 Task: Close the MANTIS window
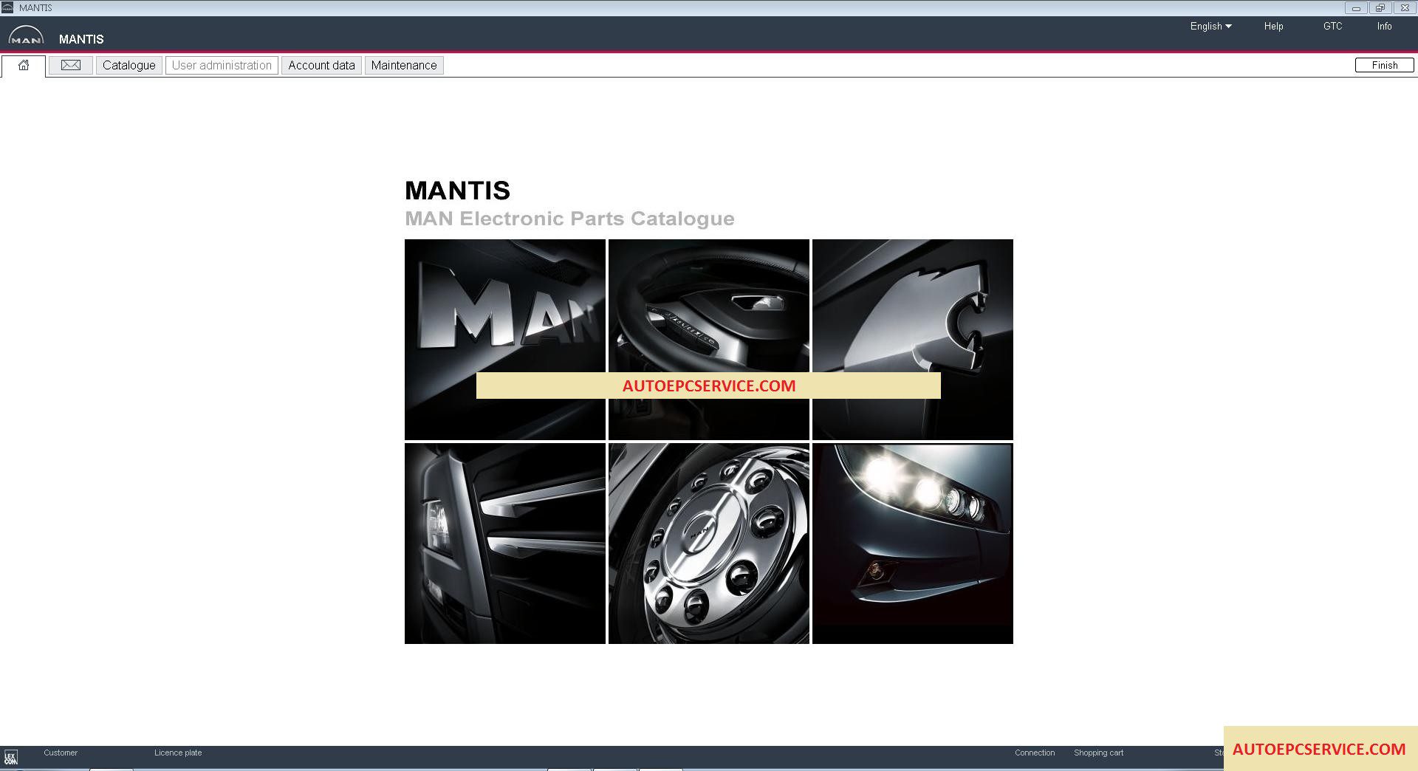1404,8
